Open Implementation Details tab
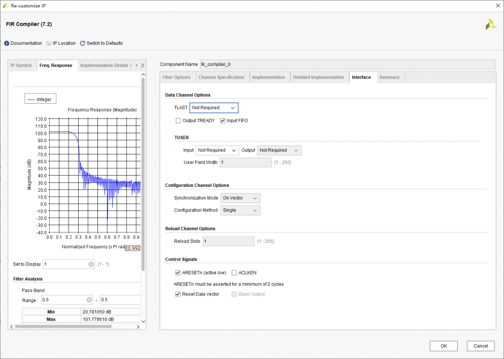 click(x=104, y=65)
